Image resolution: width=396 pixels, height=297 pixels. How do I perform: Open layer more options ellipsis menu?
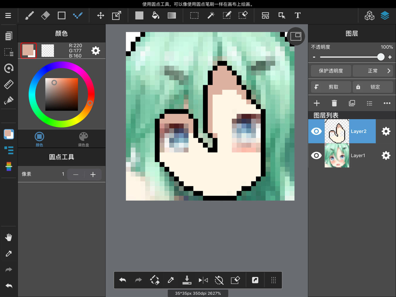387,103
